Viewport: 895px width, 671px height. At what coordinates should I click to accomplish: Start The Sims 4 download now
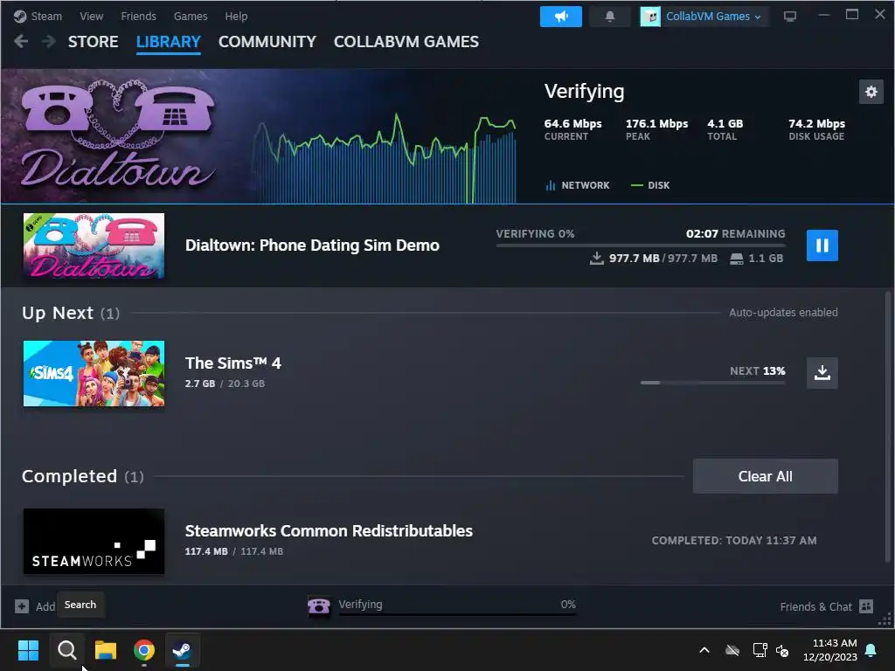[x=822, y=372]
